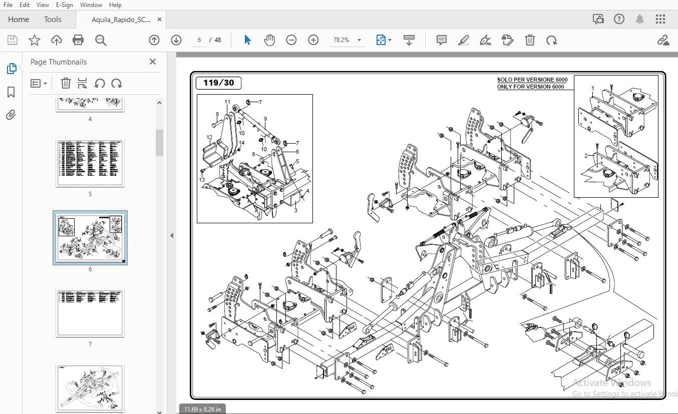Open the Help menu
Image resolution: width=678 pixels, height=414 pixels.
pos(115,5)
